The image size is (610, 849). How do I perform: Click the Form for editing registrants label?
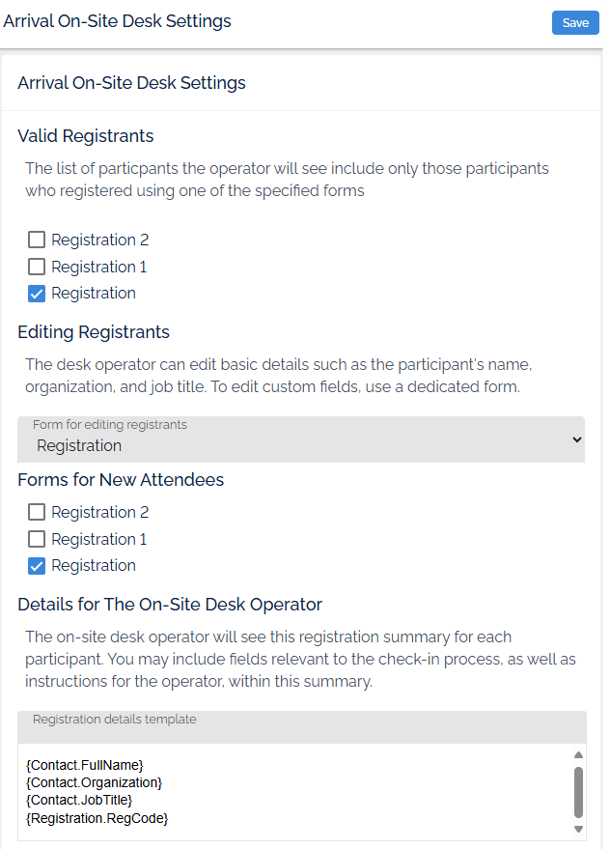pyautogui.click(x=110, y=425)
